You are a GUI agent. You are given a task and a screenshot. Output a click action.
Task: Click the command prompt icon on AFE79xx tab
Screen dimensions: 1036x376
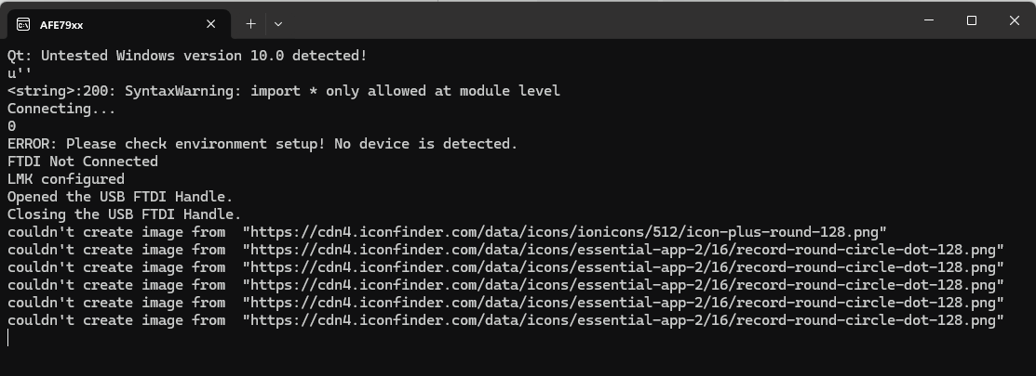[23, 25]
